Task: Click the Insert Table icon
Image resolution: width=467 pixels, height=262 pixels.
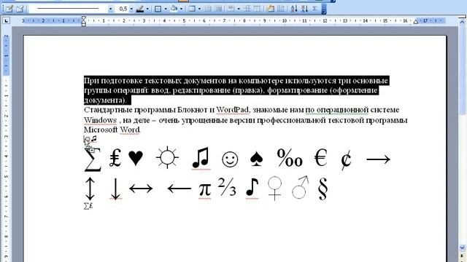Action: (x=192, y=9)
